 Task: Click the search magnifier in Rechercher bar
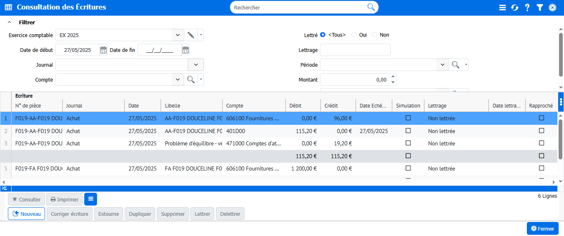pos(371,7)
